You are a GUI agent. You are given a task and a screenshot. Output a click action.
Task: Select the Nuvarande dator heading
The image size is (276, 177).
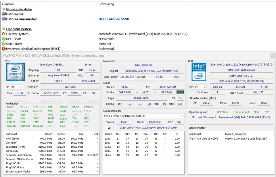click(19, 9)
